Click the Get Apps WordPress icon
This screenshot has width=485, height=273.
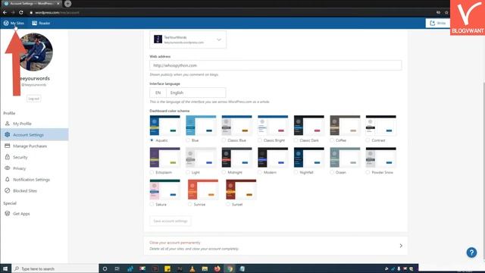tap(8, 213)
